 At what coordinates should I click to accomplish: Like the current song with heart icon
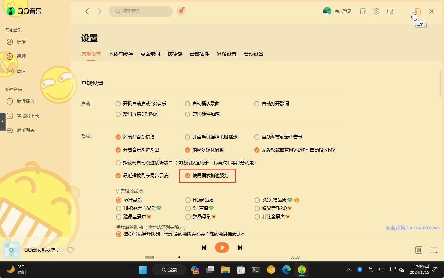(x=70, y=250)
